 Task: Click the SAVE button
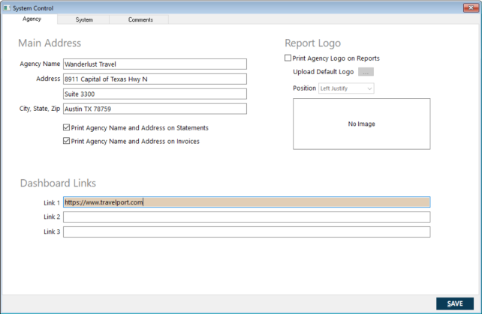[455, 304]
